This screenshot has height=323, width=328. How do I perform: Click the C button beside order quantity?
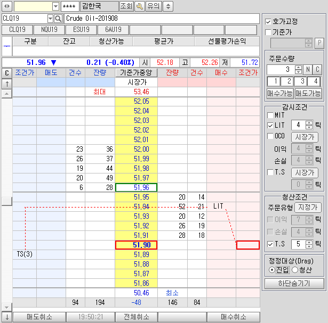click(317, 69)
